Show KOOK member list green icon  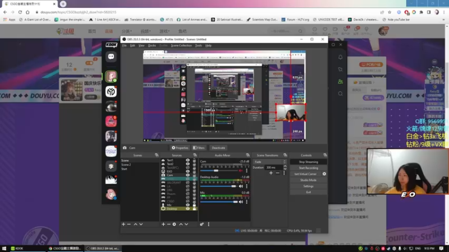[340, 82]
